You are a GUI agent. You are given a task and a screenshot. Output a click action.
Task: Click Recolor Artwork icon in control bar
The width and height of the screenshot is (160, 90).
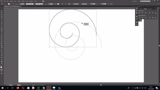point(62,4)
